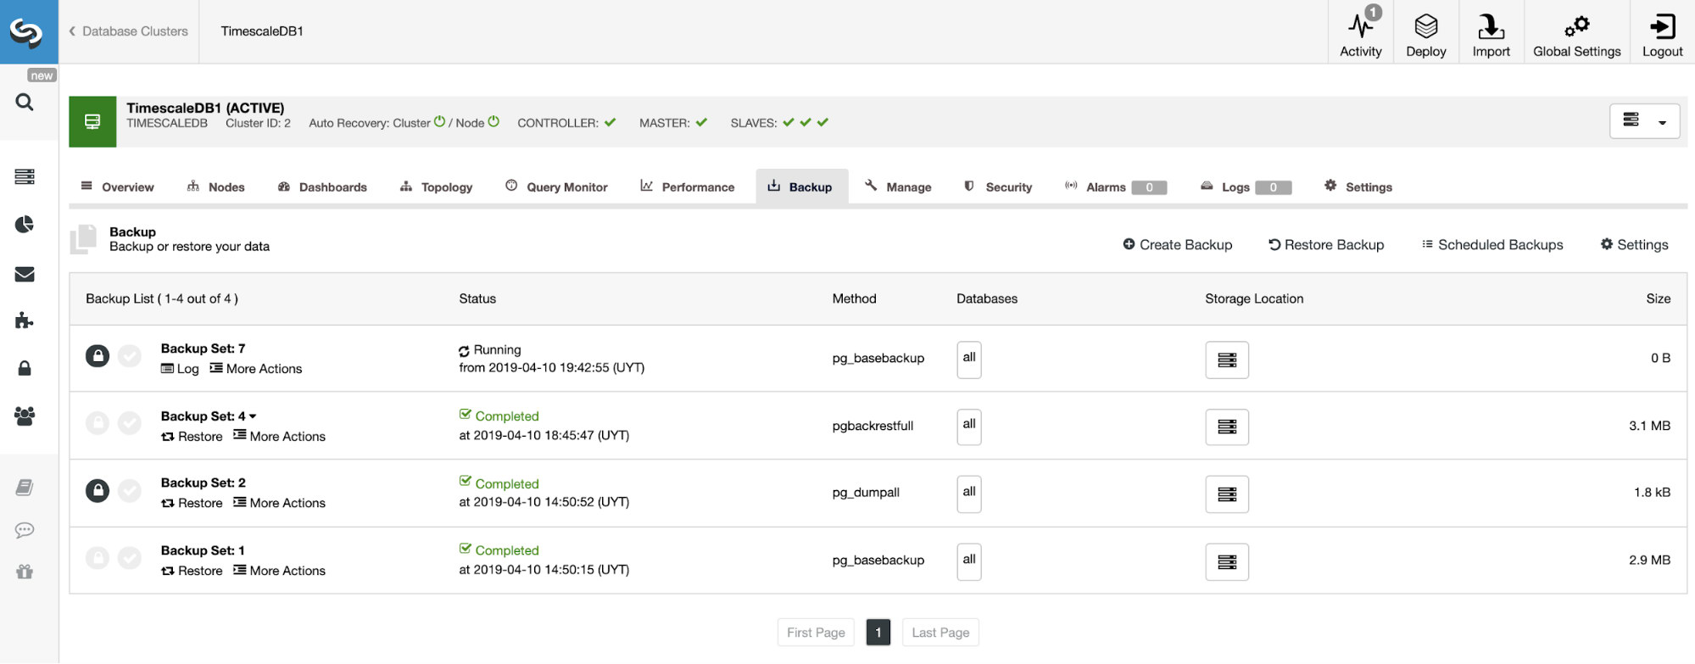Image resolution: width=1695 pixels, height=664 pixels.
Task: Toggle the lock on Backup Set 1
Action: point(98,558)
